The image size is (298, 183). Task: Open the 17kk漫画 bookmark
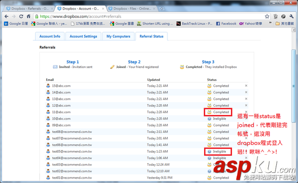pyautogui.click(x=88, y=23)
